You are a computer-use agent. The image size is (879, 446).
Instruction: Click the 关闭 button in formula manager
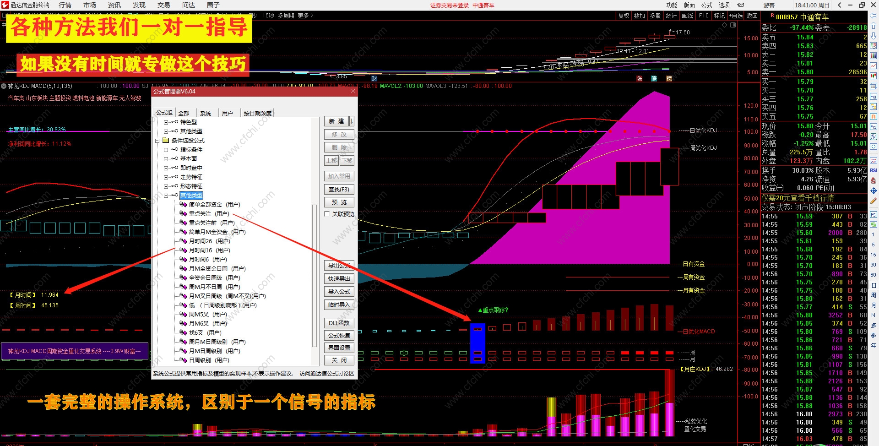(x=339, y=360)
